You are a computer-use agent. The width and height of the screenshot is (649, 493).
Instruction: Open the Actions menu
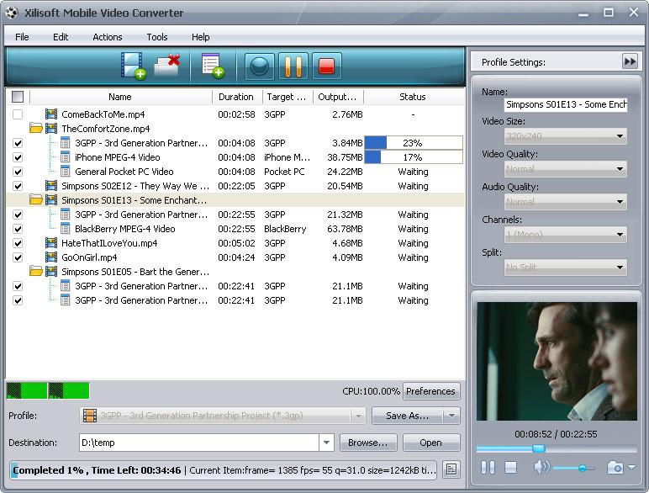point(108,37)
